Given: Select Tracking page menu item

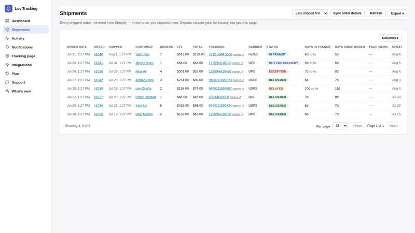Looking at the screenshot, I should coord(25,56).
